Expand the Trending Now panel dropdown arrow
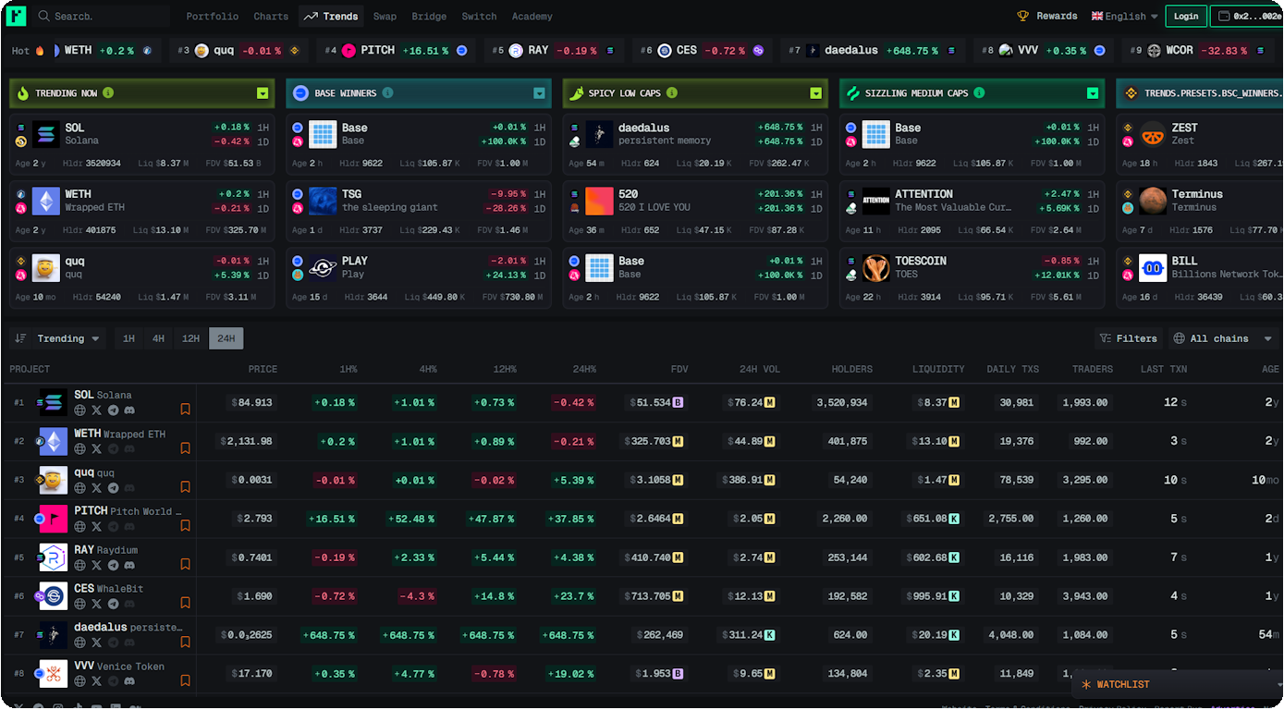 pos(263,93)
